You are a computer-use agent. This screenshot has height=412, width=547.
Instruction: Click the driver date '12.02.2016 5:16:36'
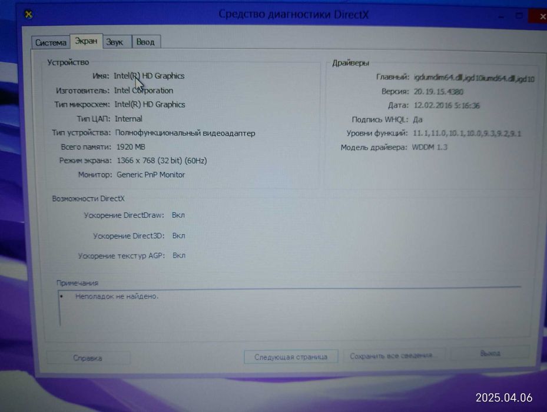point(446,105)
